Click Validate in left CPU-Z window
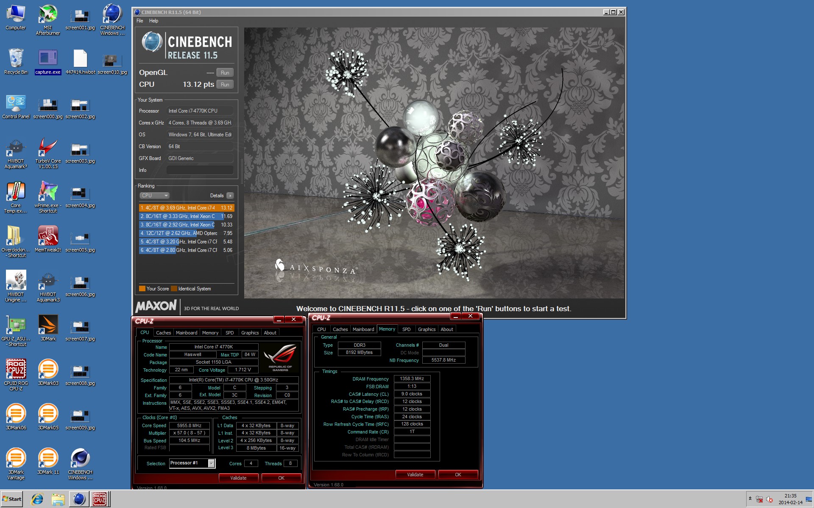Viewport: 814px width, 508px height. point(238,478)
